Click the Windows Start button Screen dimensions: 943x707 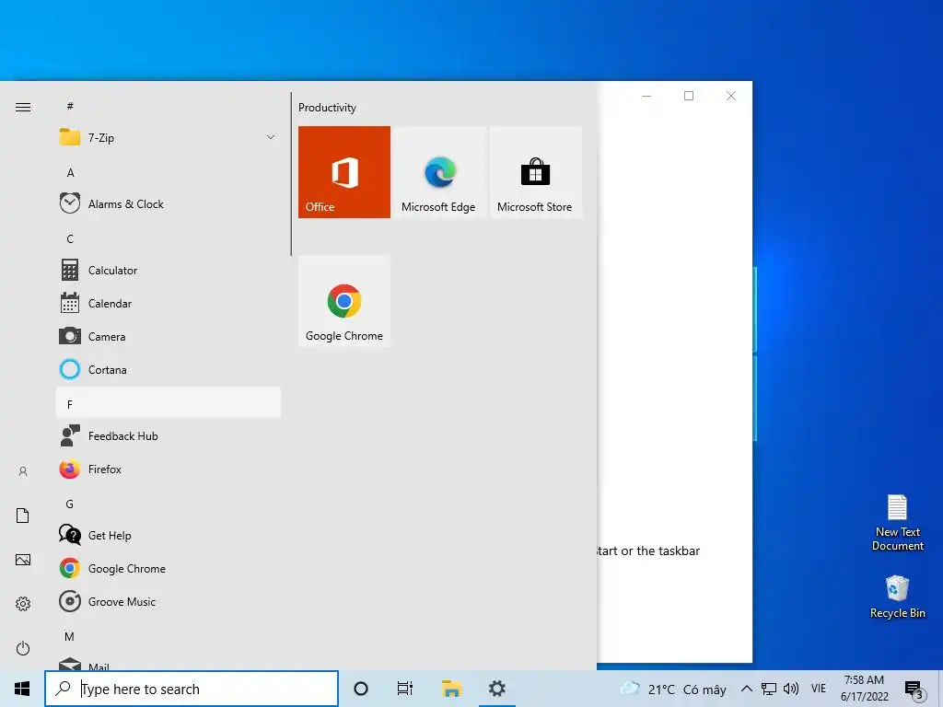tap(22, 689)
